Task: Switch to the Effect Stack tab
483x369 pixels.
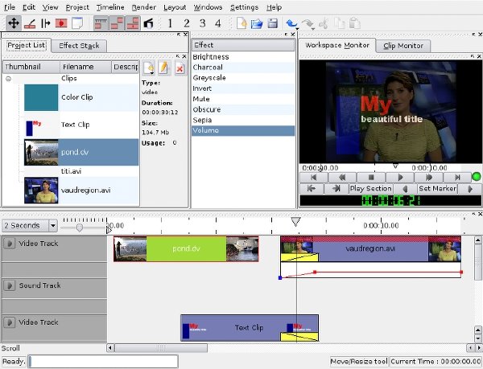Action: click(x=79, y=46)
